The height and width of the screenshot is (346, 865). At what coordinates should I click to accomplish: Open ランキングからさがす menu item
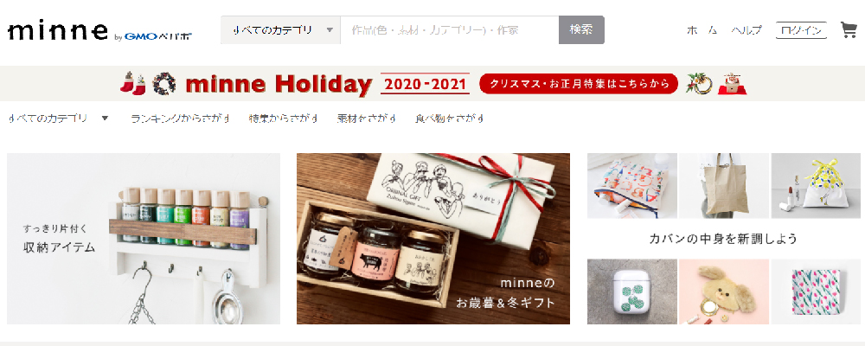coord(180,119)
